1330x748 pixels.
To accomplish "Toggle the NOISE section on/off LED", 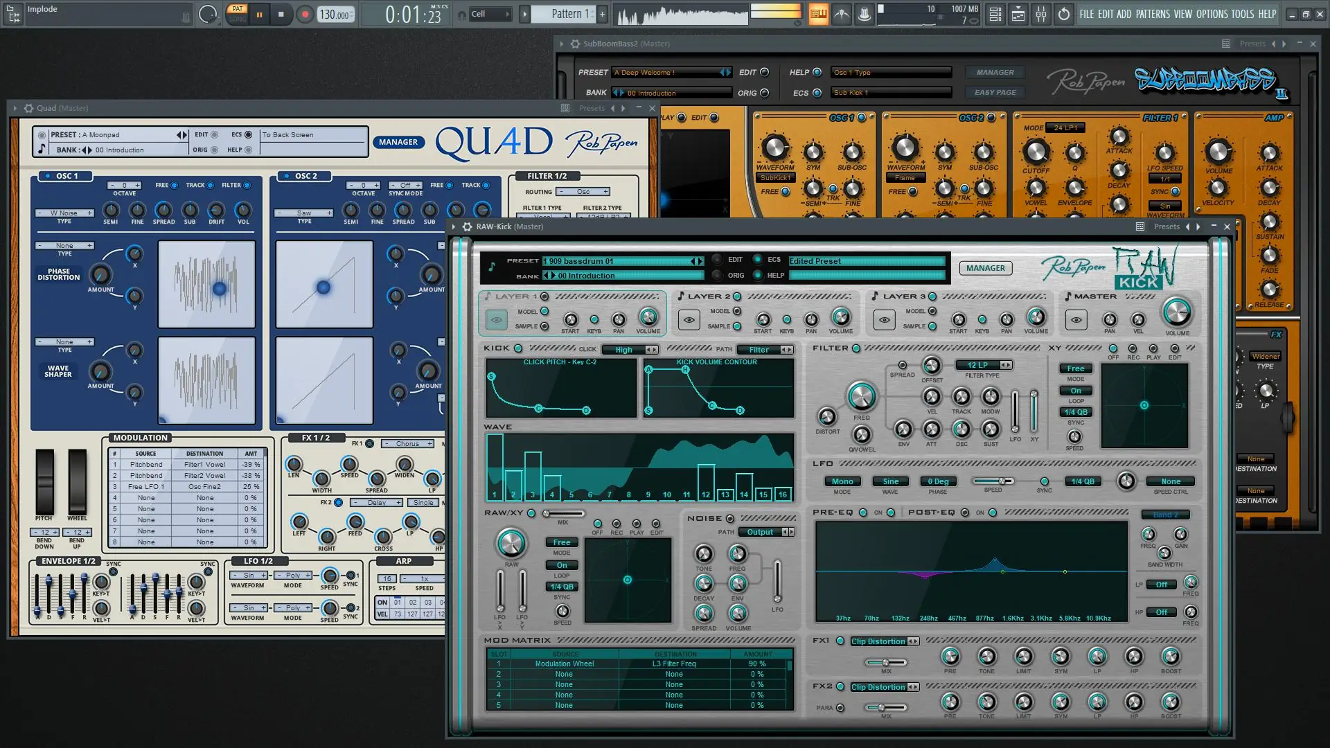I will coord(729,518).
